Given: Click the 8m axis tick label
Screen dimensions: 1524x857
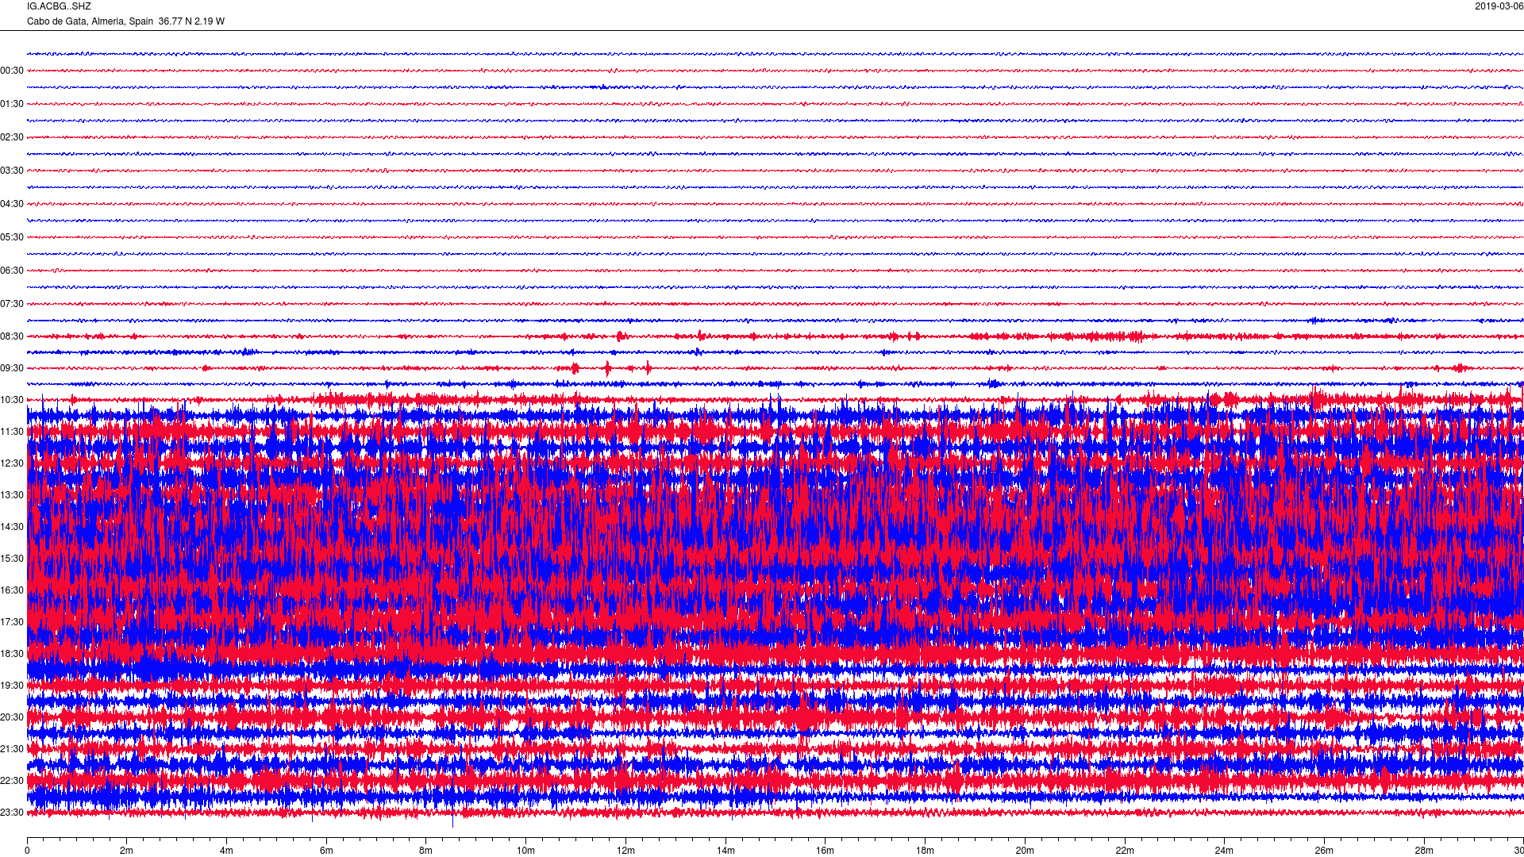Looking at the screenshot, I should click(x=426, y=851).
